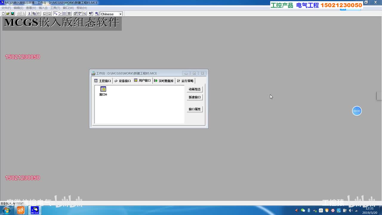
Task: Open the Chinese language dropdown
Action: 120,14
